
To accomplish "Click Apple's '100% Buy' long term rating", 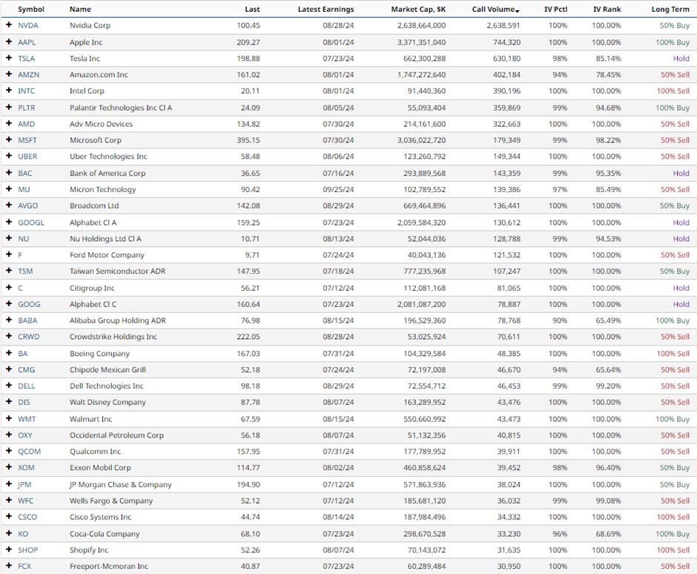I will [673, 42].
